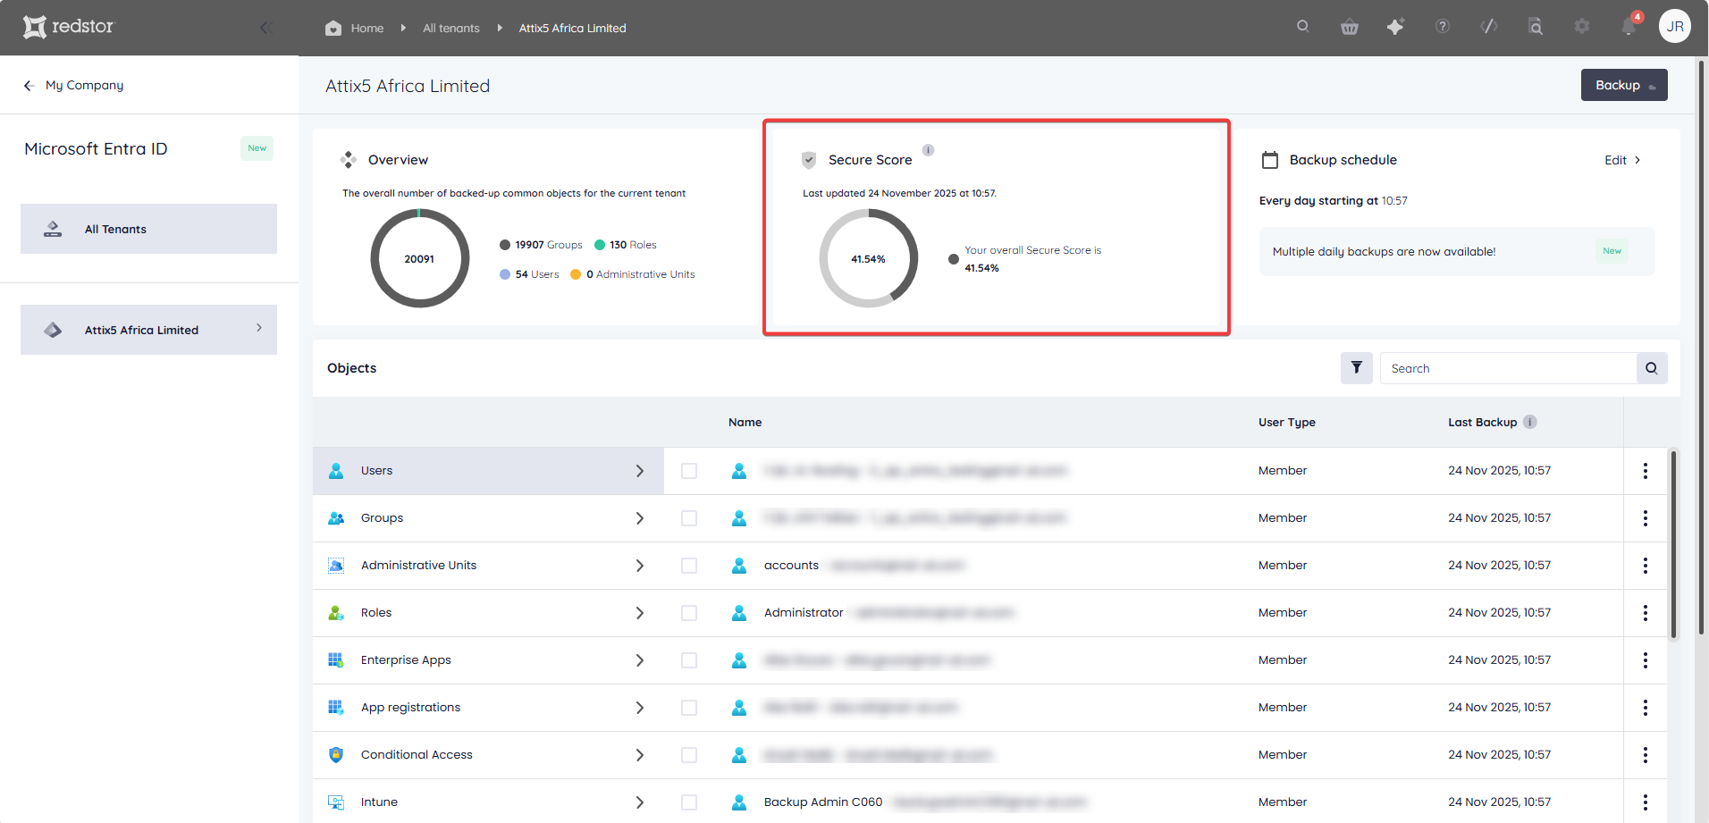View notifications bell with badge
Image resolution: width=1709 pixels, height=823 pixels.
point(1629,25)
